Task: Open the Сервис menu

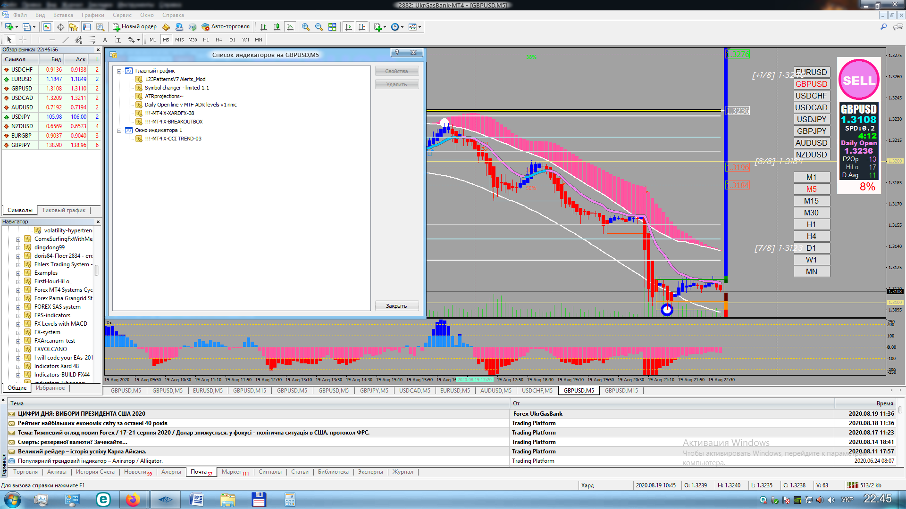Action: [x=122, y=15]
